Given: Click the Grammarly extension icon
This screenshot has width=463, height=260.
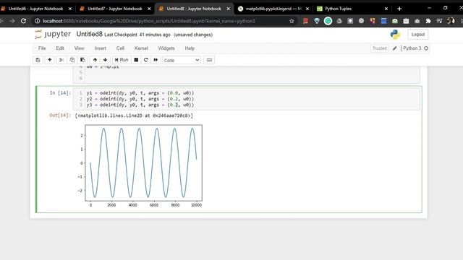Looking at the screenshot, I should click(x=328, y=21).
